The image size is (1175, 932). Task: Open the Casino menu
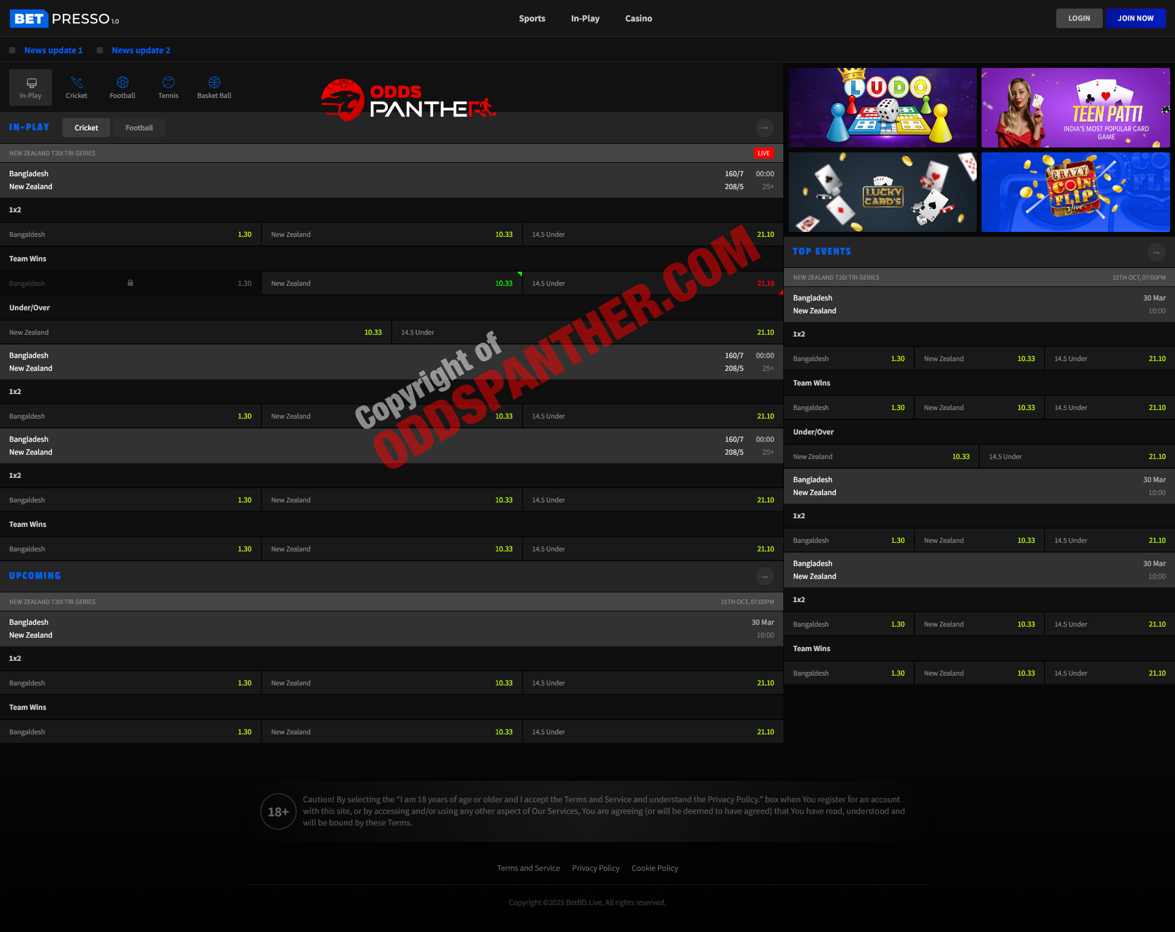click(x=638, y=18)
